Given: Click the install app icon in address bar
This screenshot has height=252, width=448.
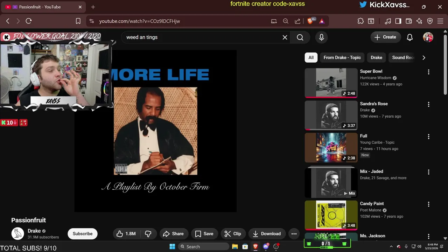Looking at the screenshot, I should tap(274, 21).
